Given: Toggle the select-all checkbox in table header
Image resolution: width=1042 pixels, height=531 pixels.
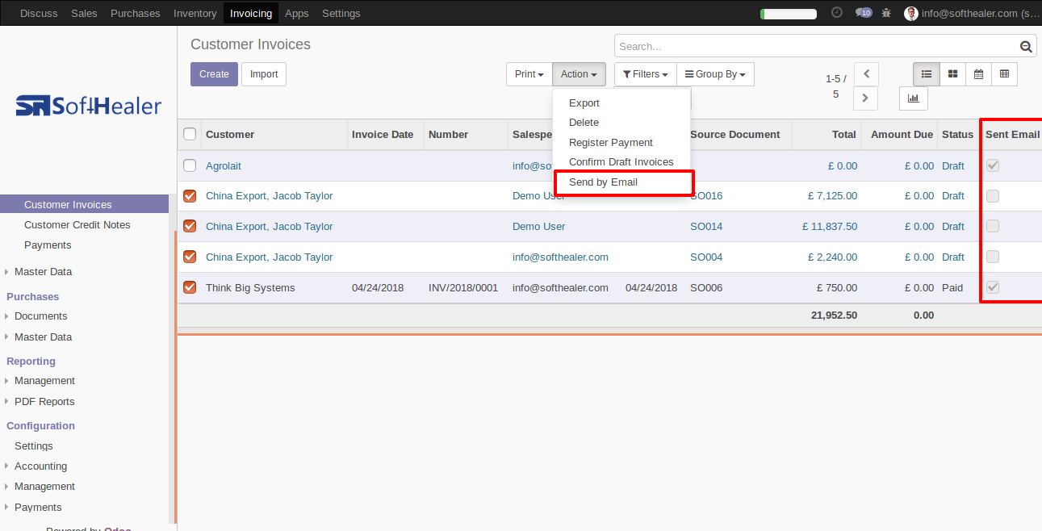Looking at the screenshot, I should (x=190, y=134).
